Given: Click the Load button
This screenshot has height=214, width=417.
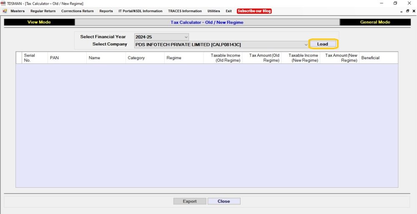Looking at the screenshot, I should 323,44.
